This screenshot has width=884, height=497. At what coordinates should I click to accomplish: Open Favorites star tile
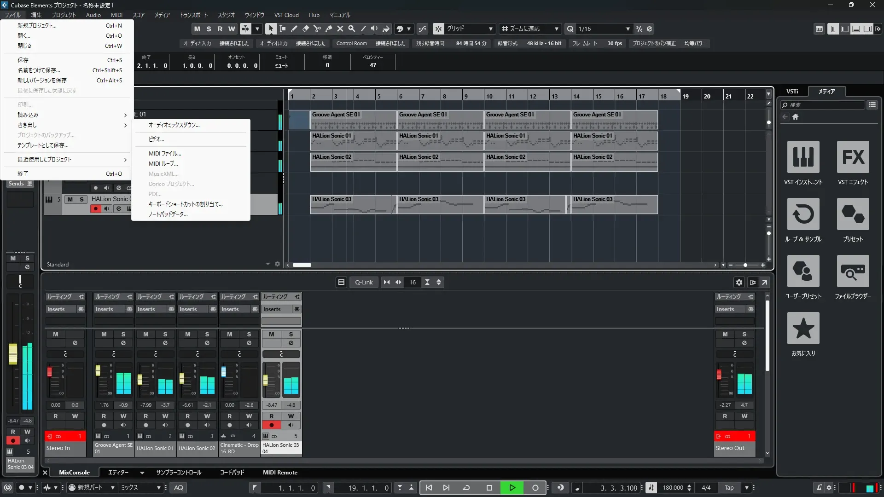tap(803, 329)
